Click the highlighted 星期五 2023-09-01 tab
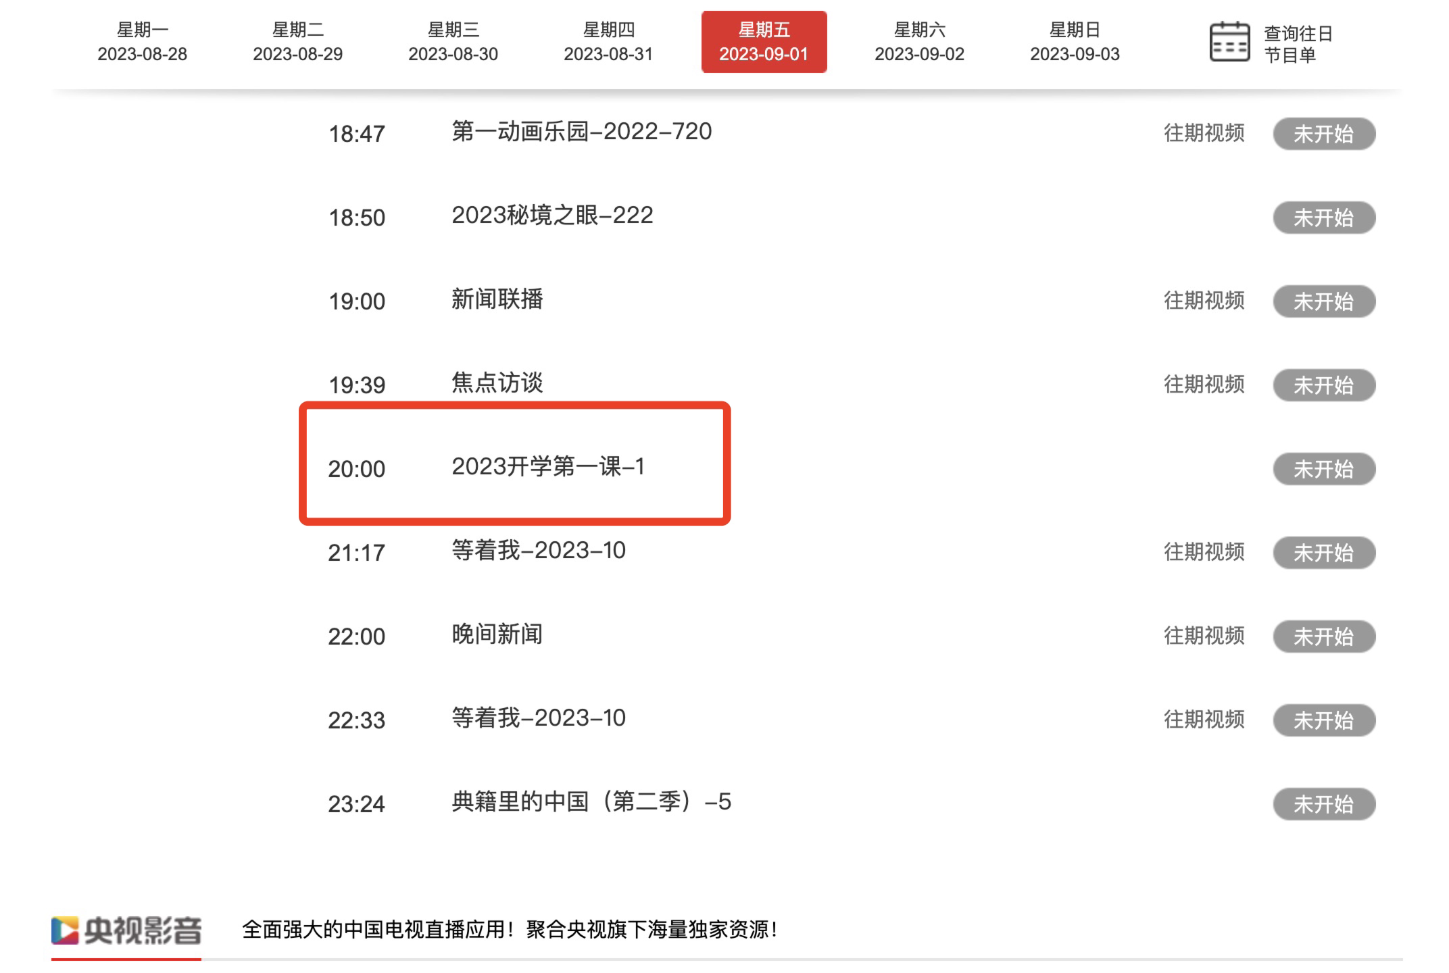 tap(764, 42)
